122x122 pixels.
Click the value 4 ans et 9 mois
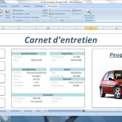click(76, 82)
